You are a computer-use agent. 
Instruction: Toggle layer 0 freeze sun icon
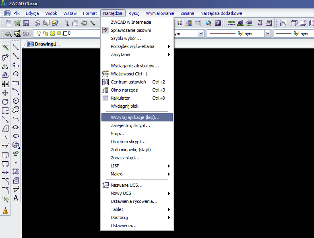[x=52, y=33]
